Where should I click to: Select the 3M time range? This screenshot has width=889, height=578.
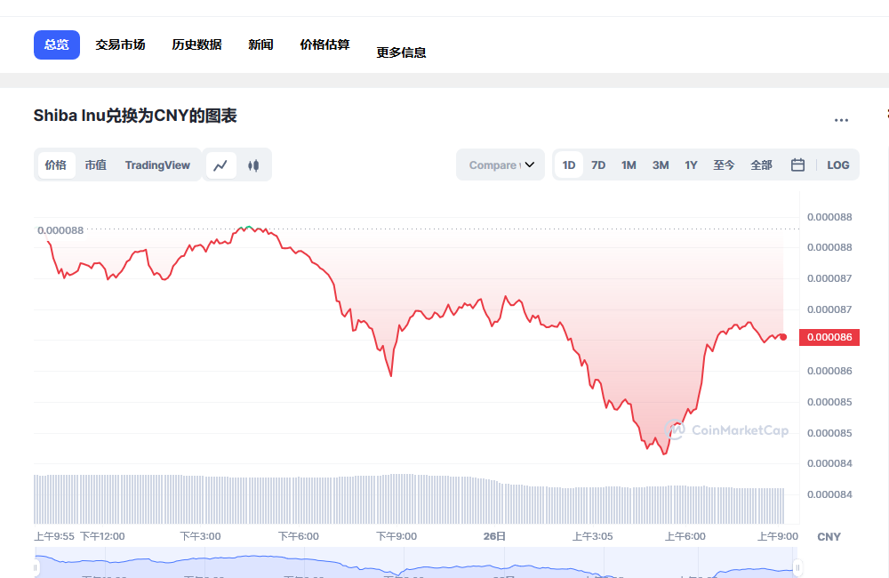[661, 165]
